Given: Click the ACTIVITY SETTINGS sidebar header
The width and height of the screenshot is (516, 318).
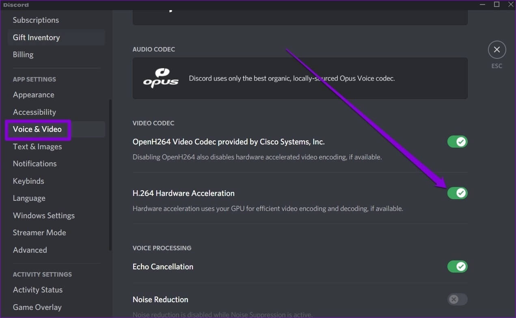Looking at the screenshot, I should (x=42, y=274).
